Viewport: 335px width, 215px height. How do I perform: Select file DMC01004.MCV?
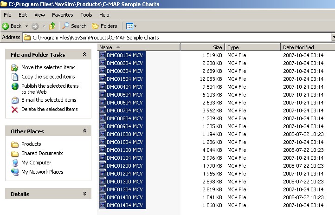pos(124,142)
